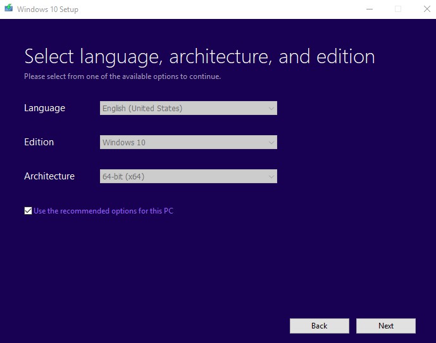
Task: Click the Edition label
Action: point(39,142)
